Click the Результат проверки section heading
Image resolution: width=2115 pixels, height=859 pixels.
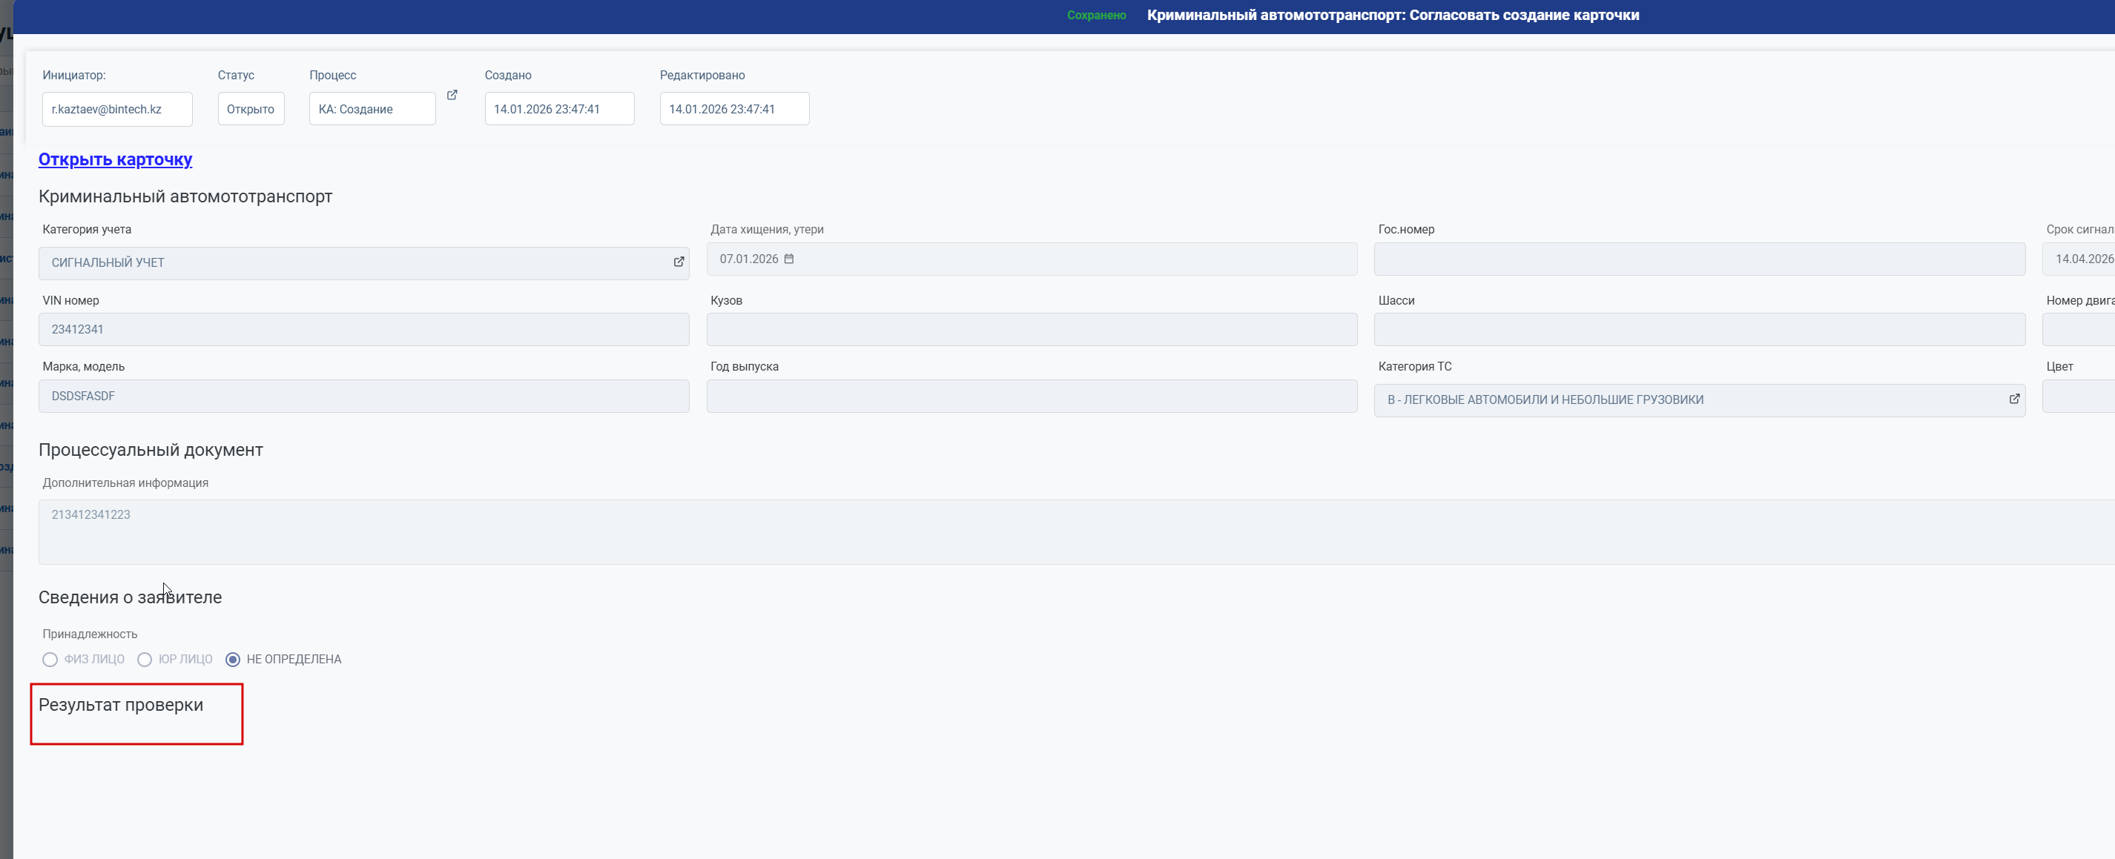point(121,705)
